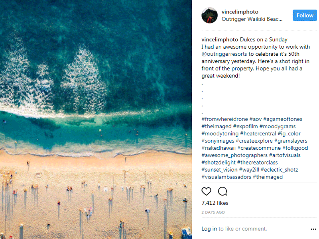The width and height of the screenshot is (319, 239).
Task: Open the #fromwhereidrone hashtag
Action: pos(224,119)
